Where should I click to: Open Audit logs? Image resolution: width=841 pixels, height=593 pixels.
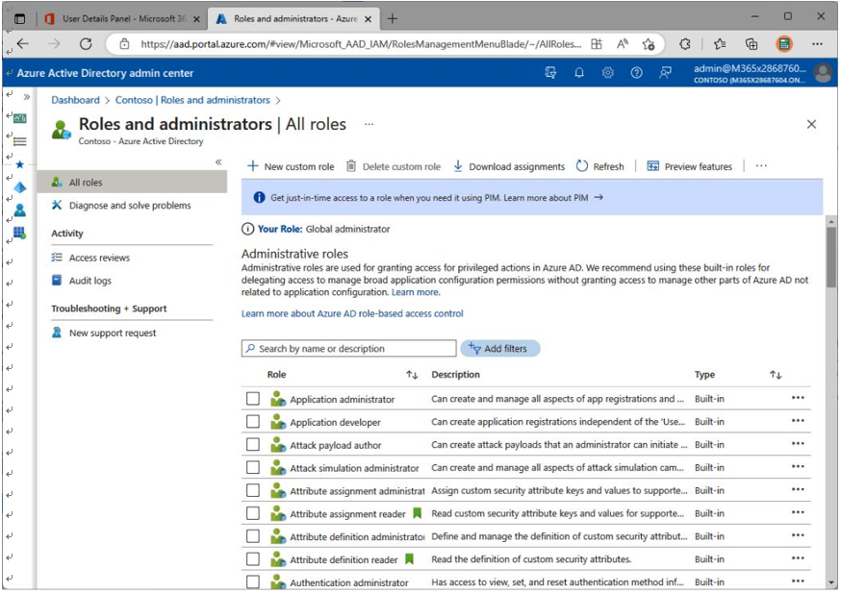pos(82,281)
